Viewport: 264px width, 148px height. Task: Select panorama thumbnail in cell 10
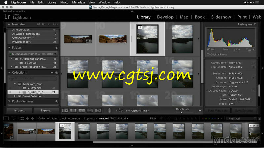click(x=113, y=39)
